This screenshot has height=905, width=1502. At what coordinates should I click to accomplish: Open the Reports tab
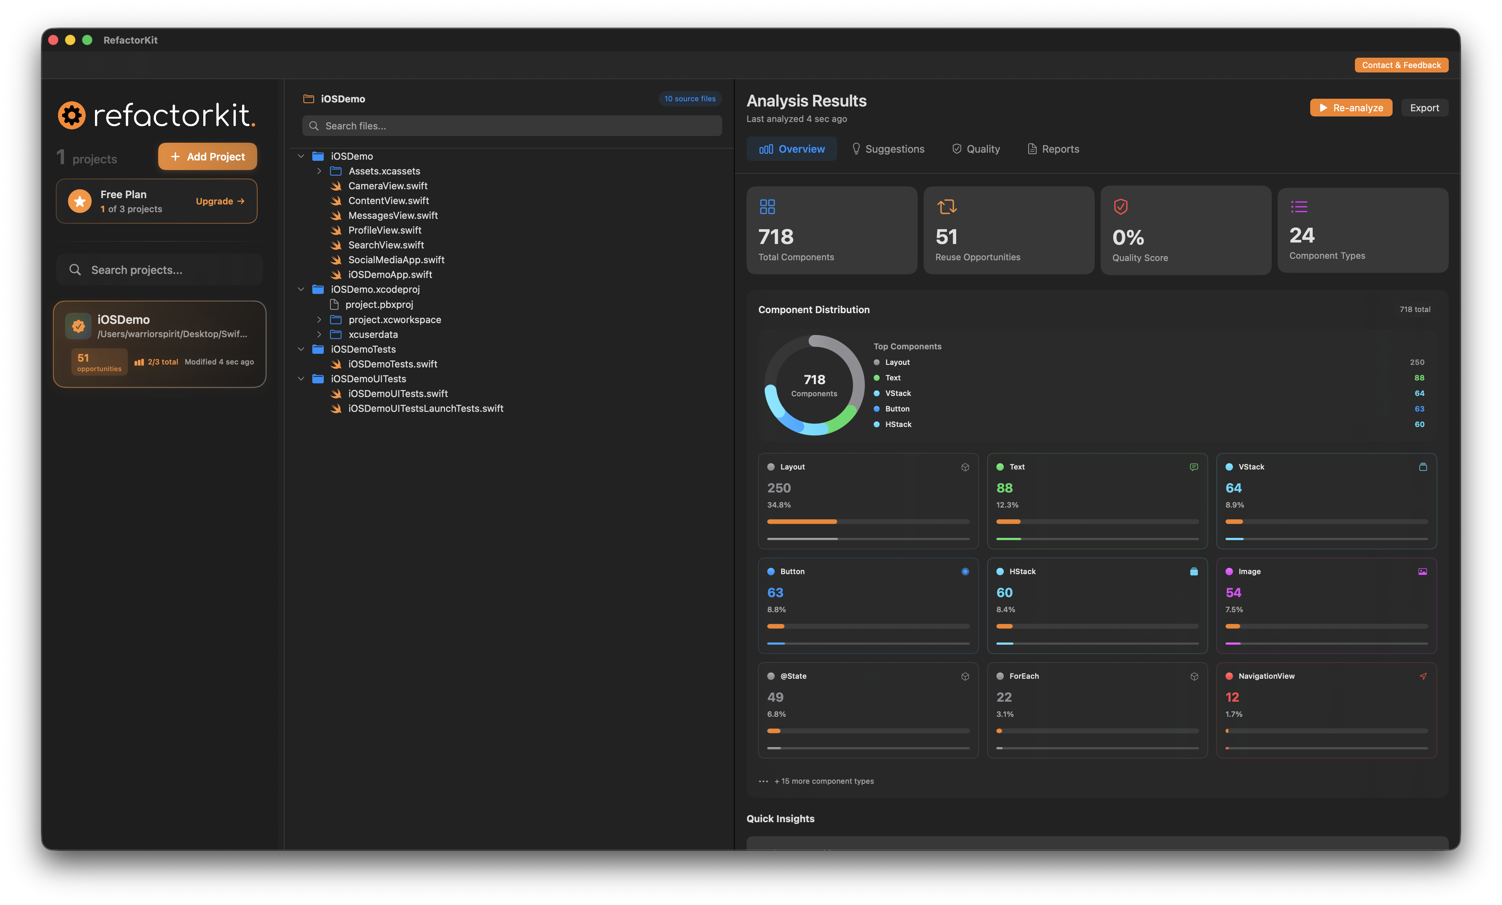pos(1053,149)
